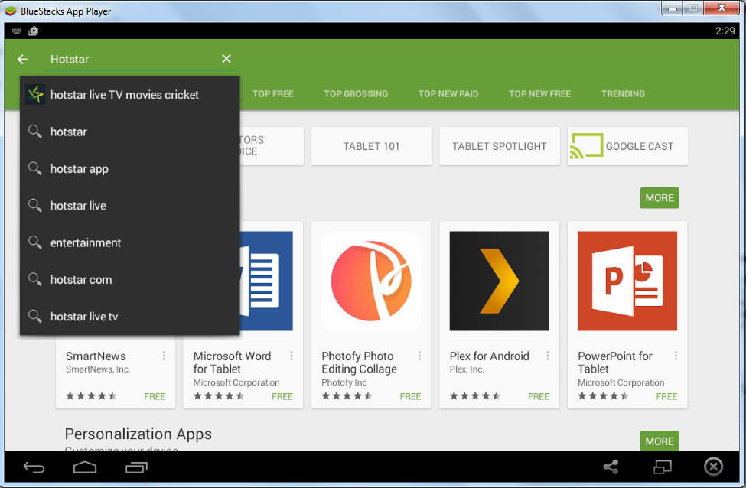This screenshot has width=746, height=488.
Task: Click the BlueStacks circled X exit icon
Action: click(x=713, y=467)
